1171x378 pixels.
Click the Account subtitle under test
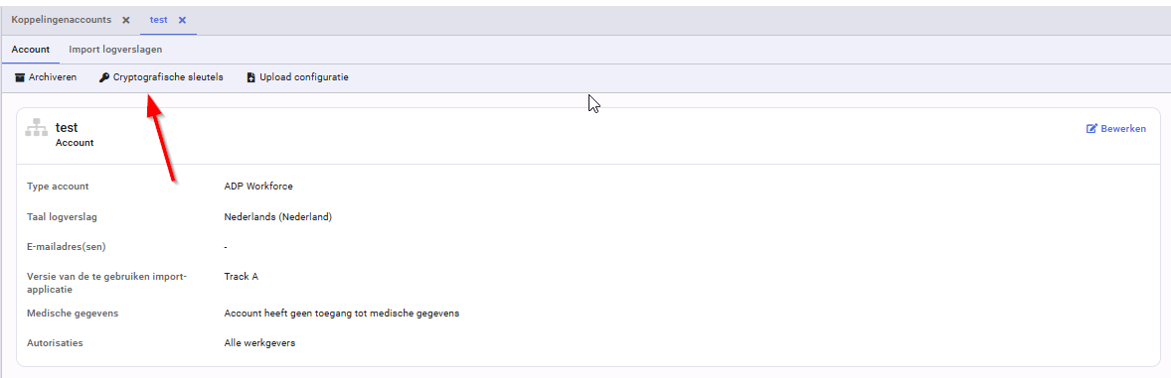[x=75, y=143]
